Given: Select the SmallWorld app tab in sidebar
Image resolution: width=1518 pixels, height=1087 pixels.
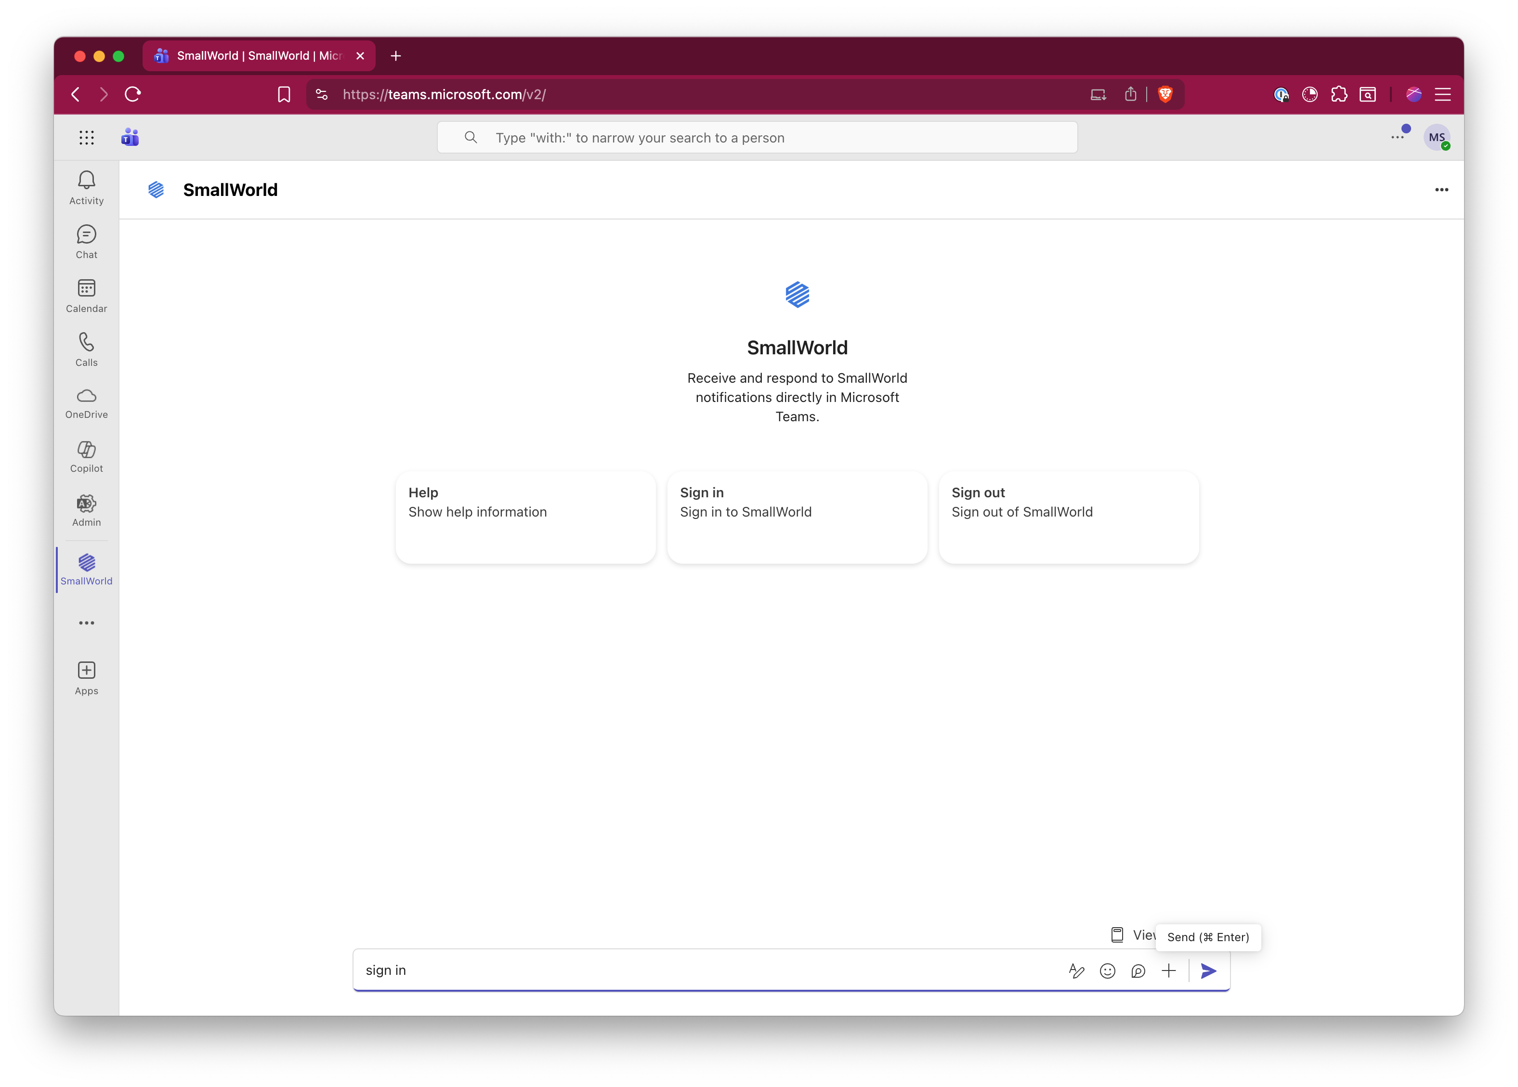Looking at the screenshot, I should [86, 569].
